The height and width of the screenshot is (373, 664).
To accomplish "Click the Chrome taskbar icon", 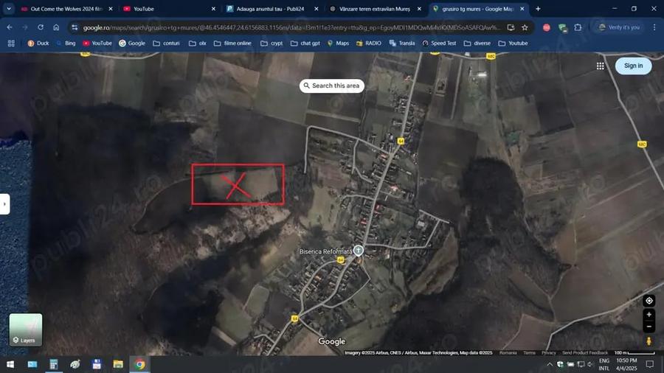I will [x=139, y=364].
